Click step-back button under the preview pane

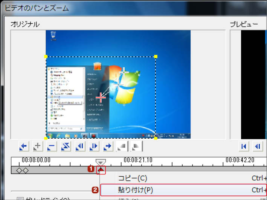coord(258,146)
